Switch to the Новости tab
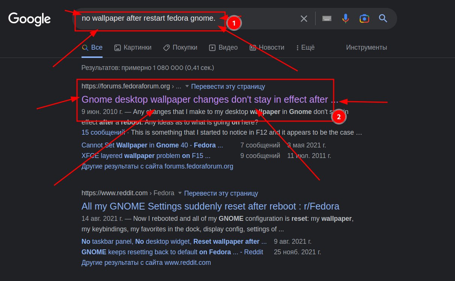The height and width of the screenshot is (281, 455). point(267,47)
